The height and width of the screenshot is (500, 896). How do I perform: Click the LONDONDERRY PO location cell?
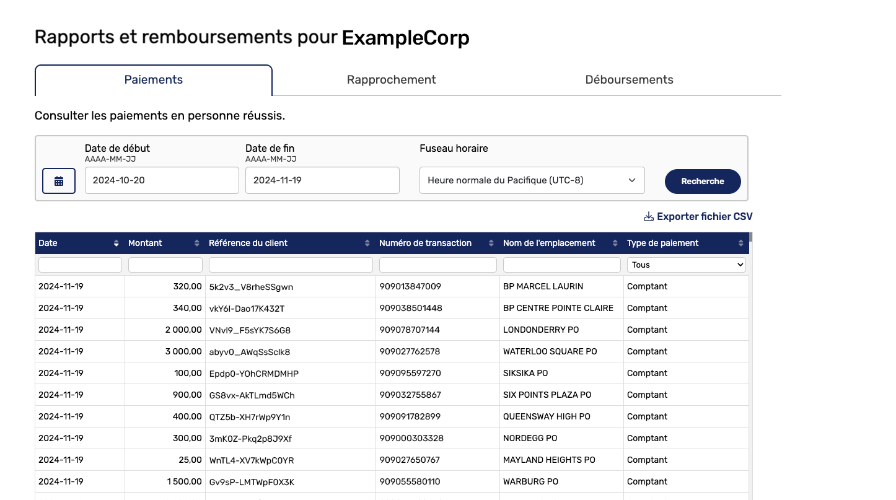click(x=562, y=330)
